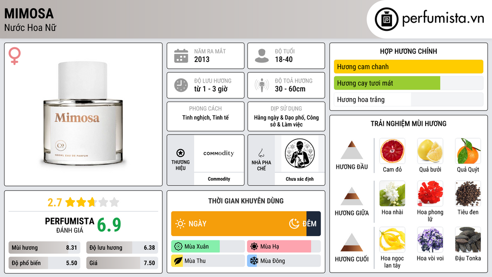Click the Độ phổ biến 5.50 score bar
This screenshot has height=277, width=492.
(44, 263)
